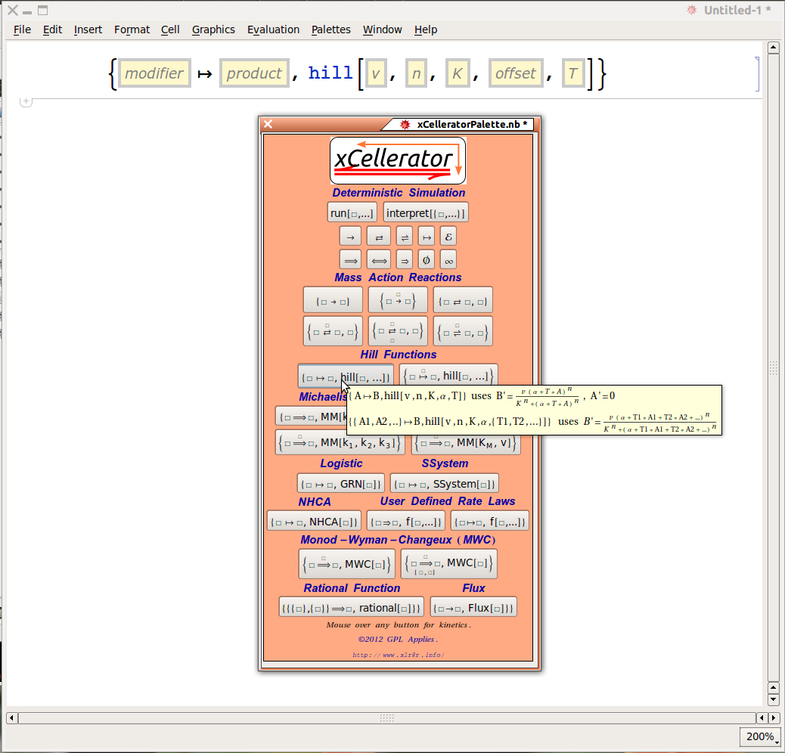Insert the short double right arrow
The height and width of the screenshot is (753, 785).
(405, 259)
